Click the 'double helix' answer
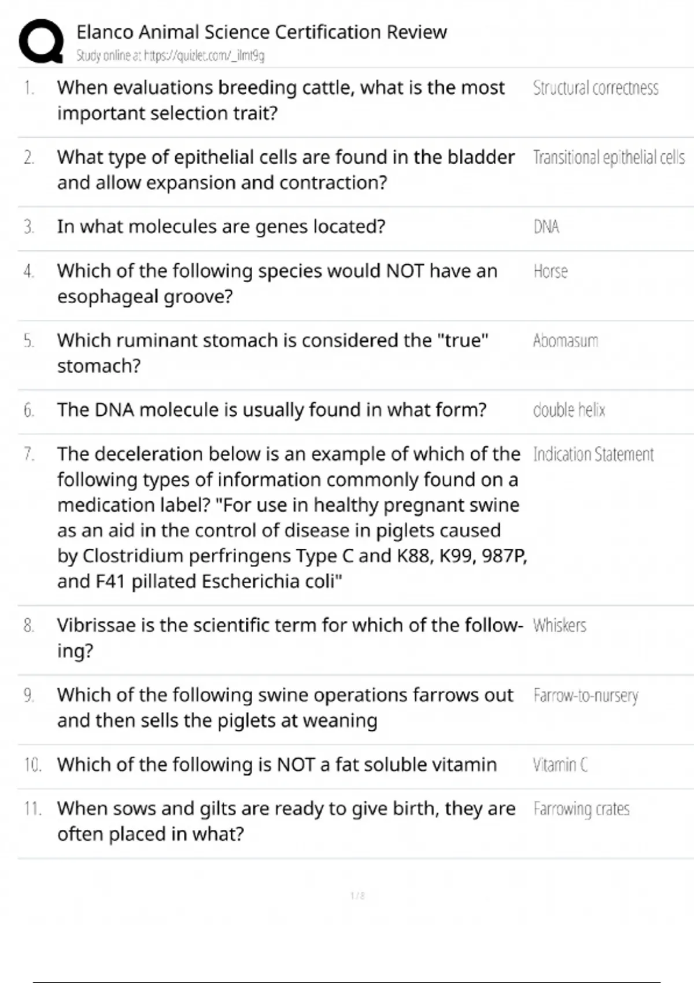This screenshot has width=694, height=983. [569, 410]
